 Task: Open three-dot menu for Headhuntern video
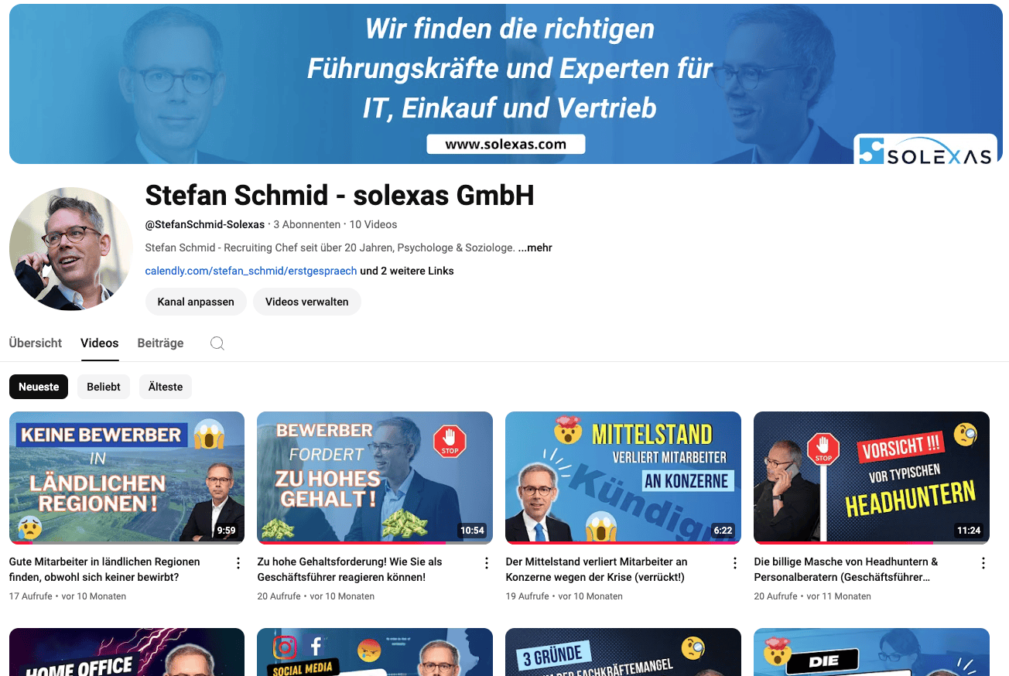pyautogui.click(x=983, y=563)
